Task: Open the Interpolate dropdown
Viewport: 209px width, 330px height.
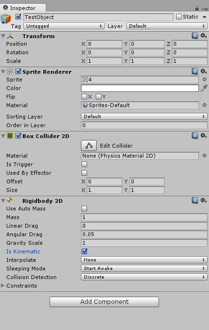Action: pos(144,260)
